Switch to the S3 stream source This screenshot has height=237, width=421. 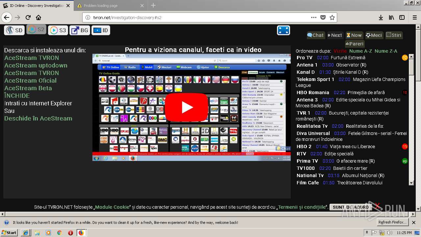point(58,30)
